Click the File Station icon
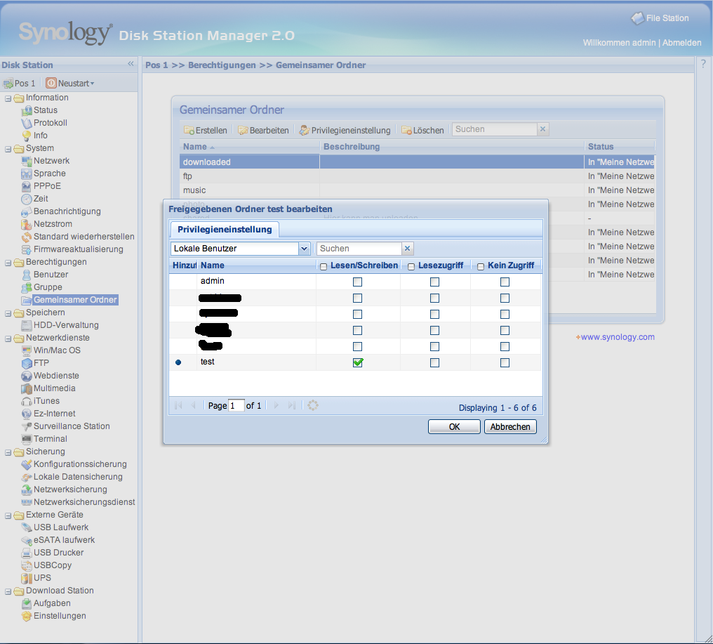The width and height of the screenshot is (713, 644). (637, 18)
